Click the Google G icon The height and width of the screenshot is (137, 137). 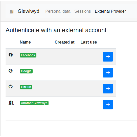(11, 71)
